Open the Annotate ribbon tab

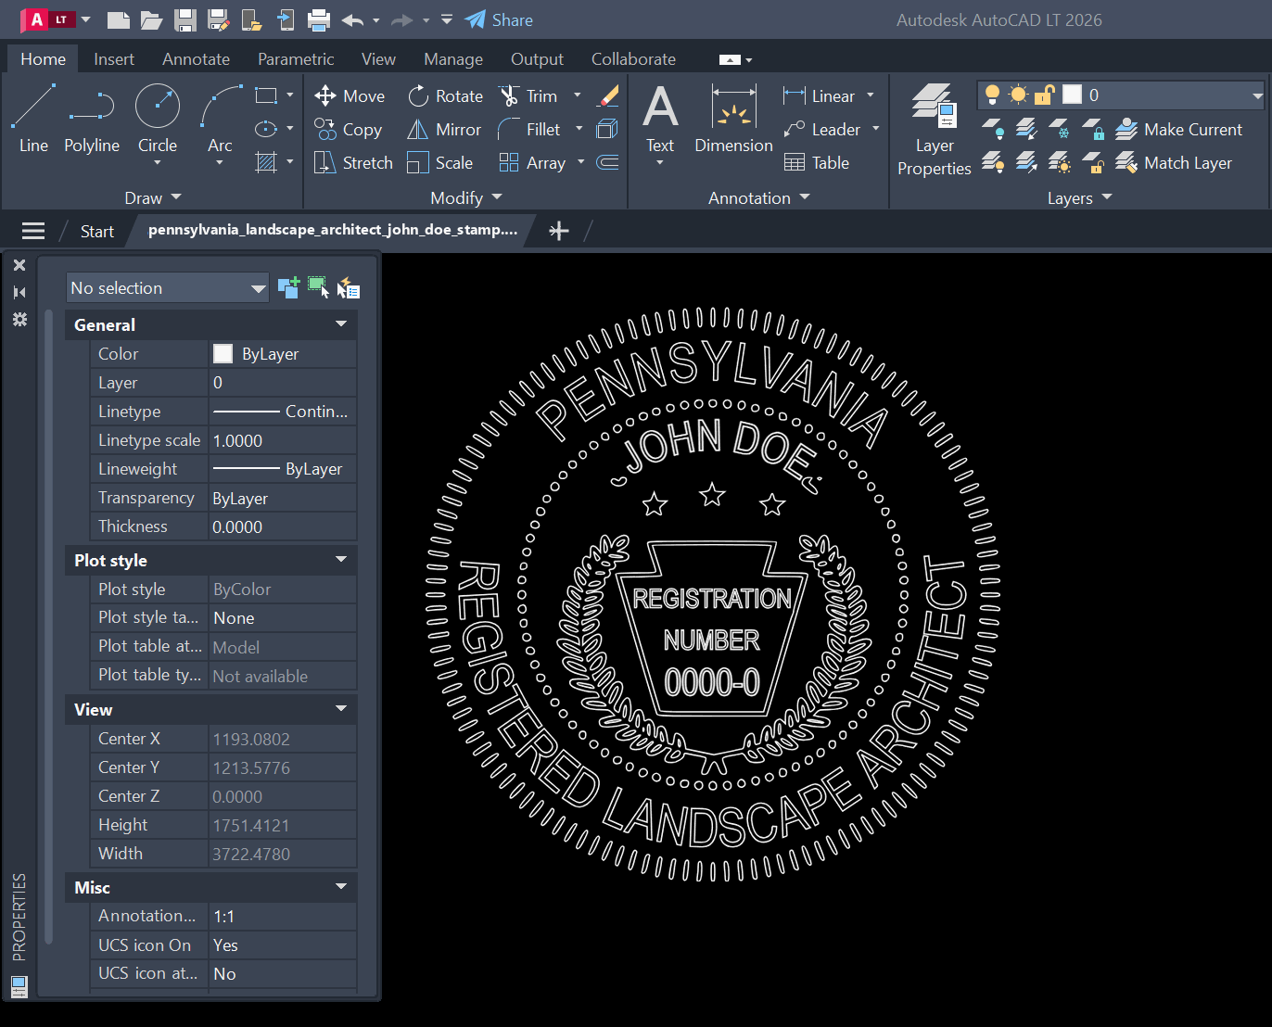point(196,58)
